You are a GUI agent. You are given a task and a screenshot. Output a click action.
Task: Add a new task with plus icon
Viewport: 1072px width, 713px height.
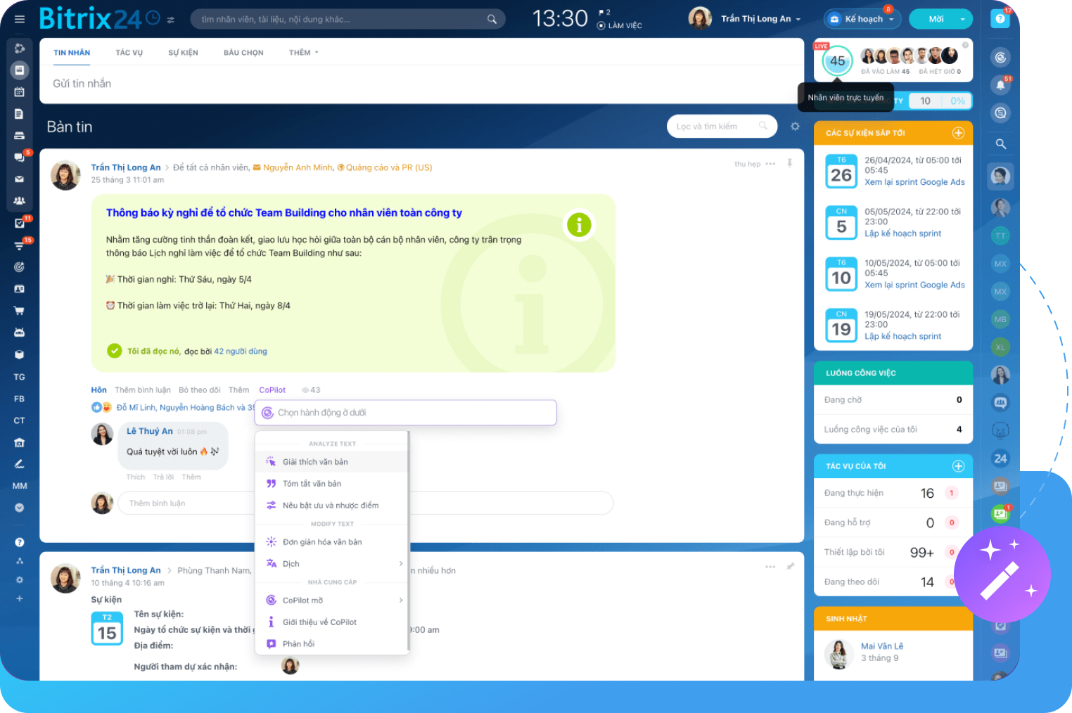tap(958, 466)
